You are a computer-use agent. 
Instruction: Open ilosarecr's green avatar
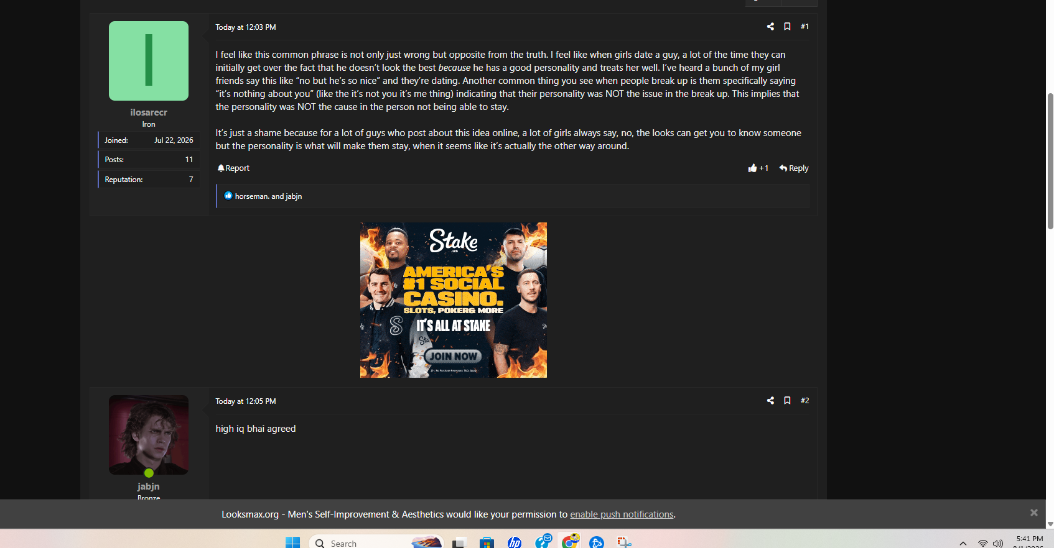[x=149, y=61]
